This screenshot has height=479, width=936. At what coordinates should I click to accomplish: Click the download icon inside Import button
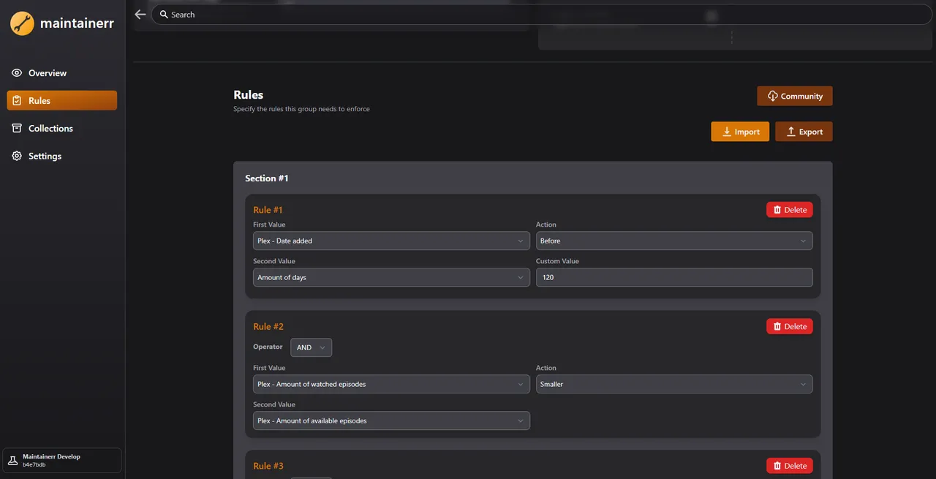point(726,131)
